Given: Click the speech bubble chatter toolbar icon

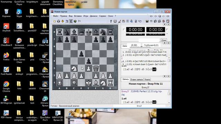Looking at the screenshot, I should (x=140, y=21).
